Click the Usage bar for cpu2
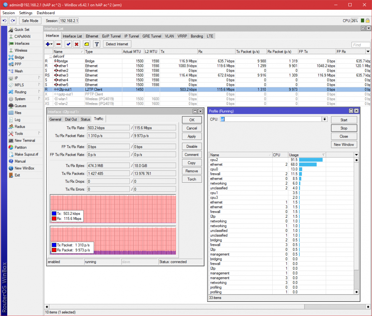This screenshot has height=316, width=372. coord(311,160)
